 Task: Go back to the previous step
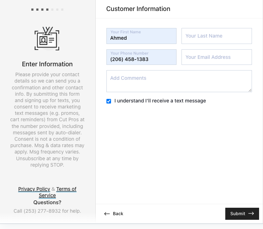[114, 214]
